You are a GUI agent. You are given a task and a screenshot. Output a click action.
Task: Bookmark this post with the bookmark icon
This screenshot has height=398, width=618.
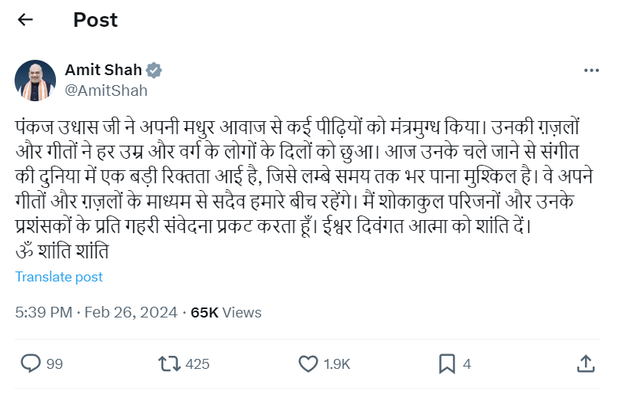tap(447, 363)
